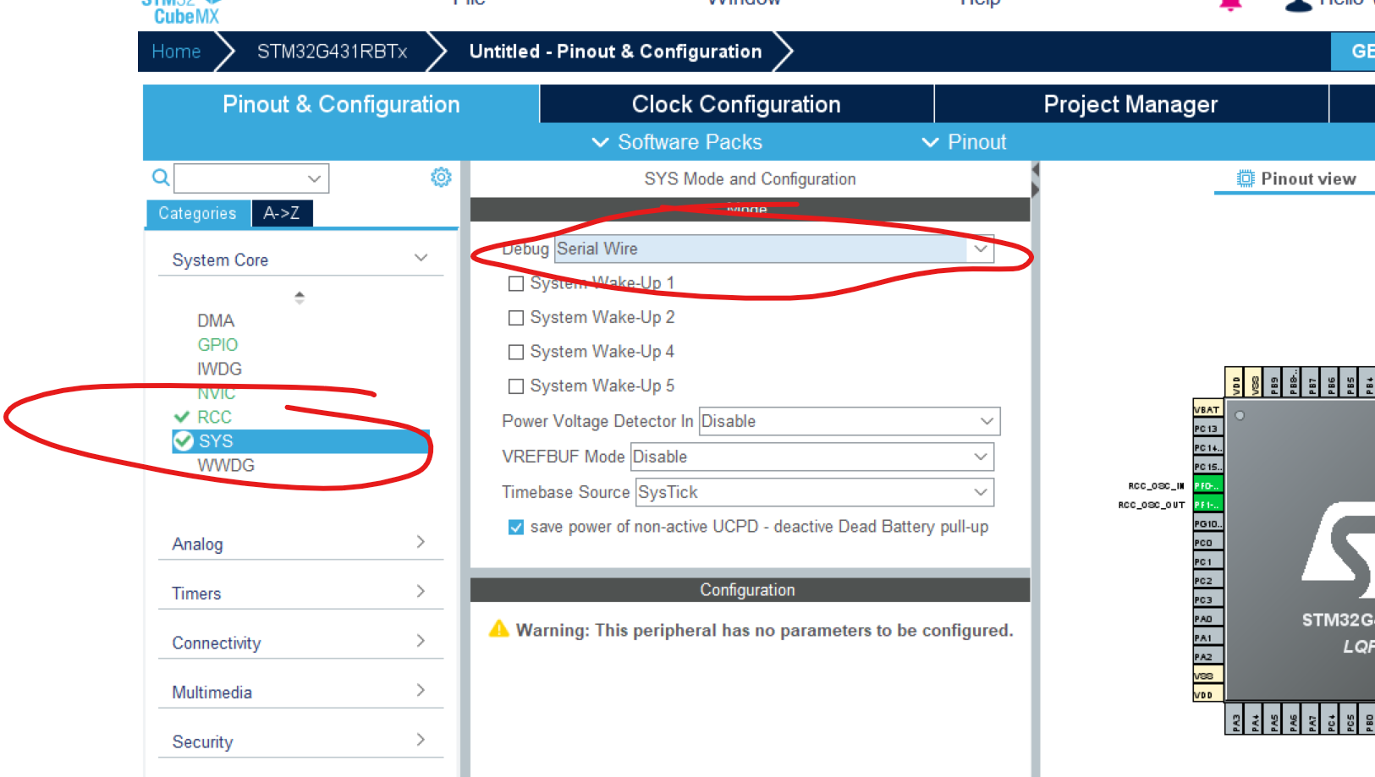Select the PA0 pin on the chip
This screenshot has height=777, width=1375.
(1207, 619)
